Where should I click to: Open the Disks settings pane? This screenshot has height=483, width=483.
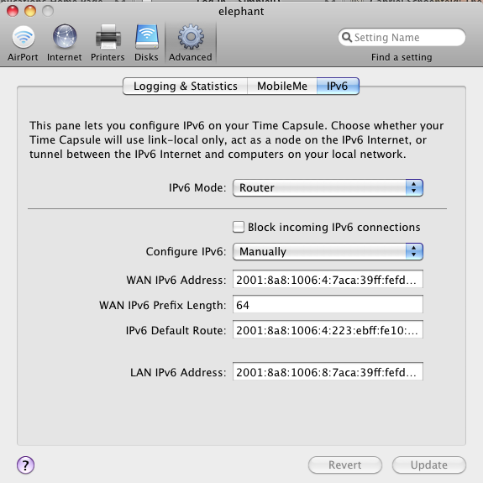coord(147,43)
